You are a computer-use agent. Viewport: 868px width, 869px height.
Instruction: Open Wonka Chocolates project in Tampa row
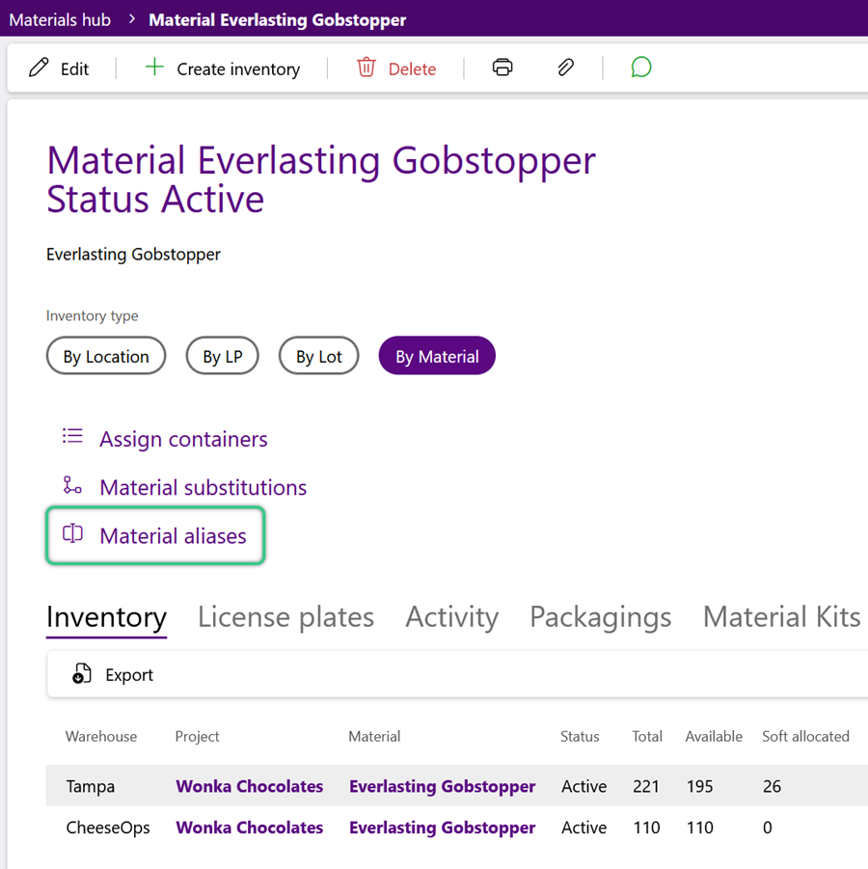point(250,786)
